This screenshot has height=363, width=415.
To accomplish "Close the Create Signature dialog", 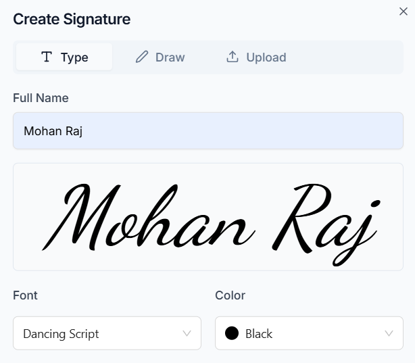I will pyautogui.click(x=403, y=11).
